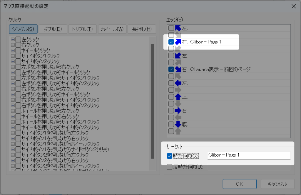Open the ホイール(W) tab
Viewport: 301px width, 195px height.
tap(112, 29)
